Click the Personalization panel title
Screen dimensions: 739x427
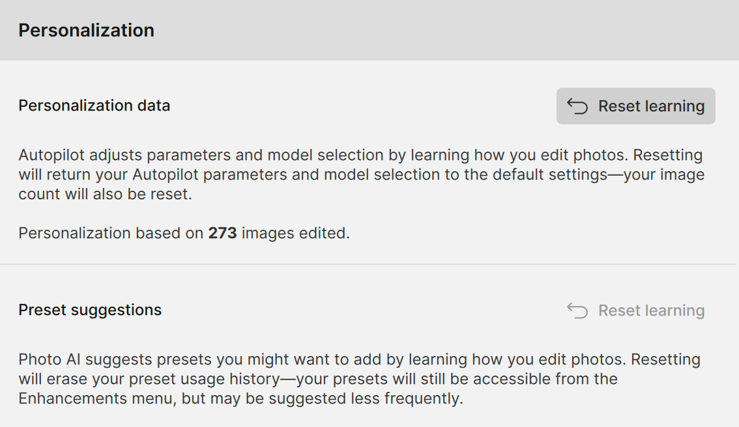coord(86,30)
